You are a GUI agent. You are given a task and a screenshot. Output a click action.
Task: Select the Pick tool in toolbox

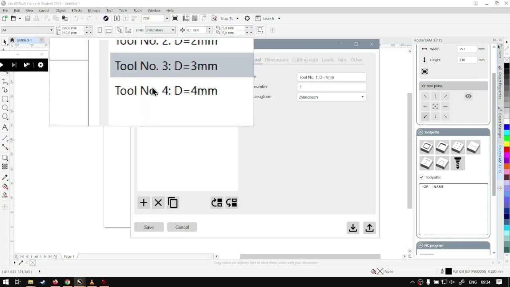coord(5,41)
